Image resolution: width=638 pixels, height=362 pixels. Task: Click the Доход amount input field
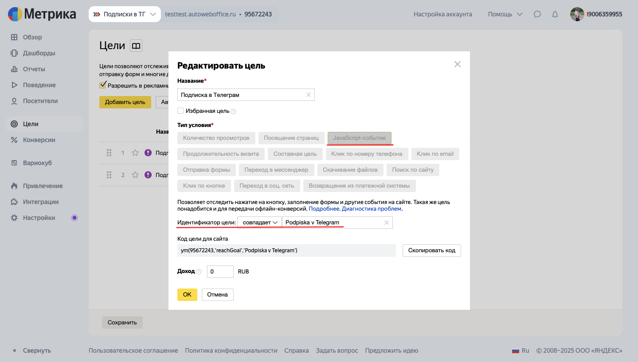[x=220, y=272]
